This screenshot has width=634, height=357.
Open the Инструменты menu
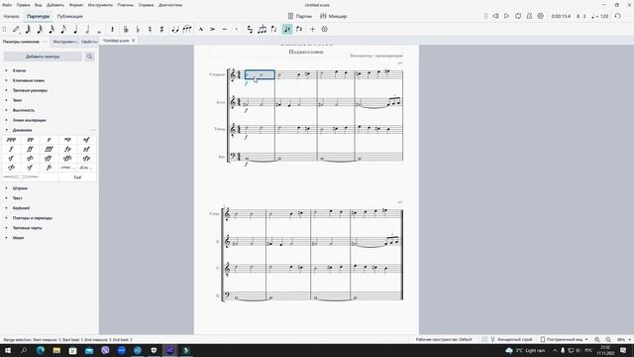click(100, 5)
